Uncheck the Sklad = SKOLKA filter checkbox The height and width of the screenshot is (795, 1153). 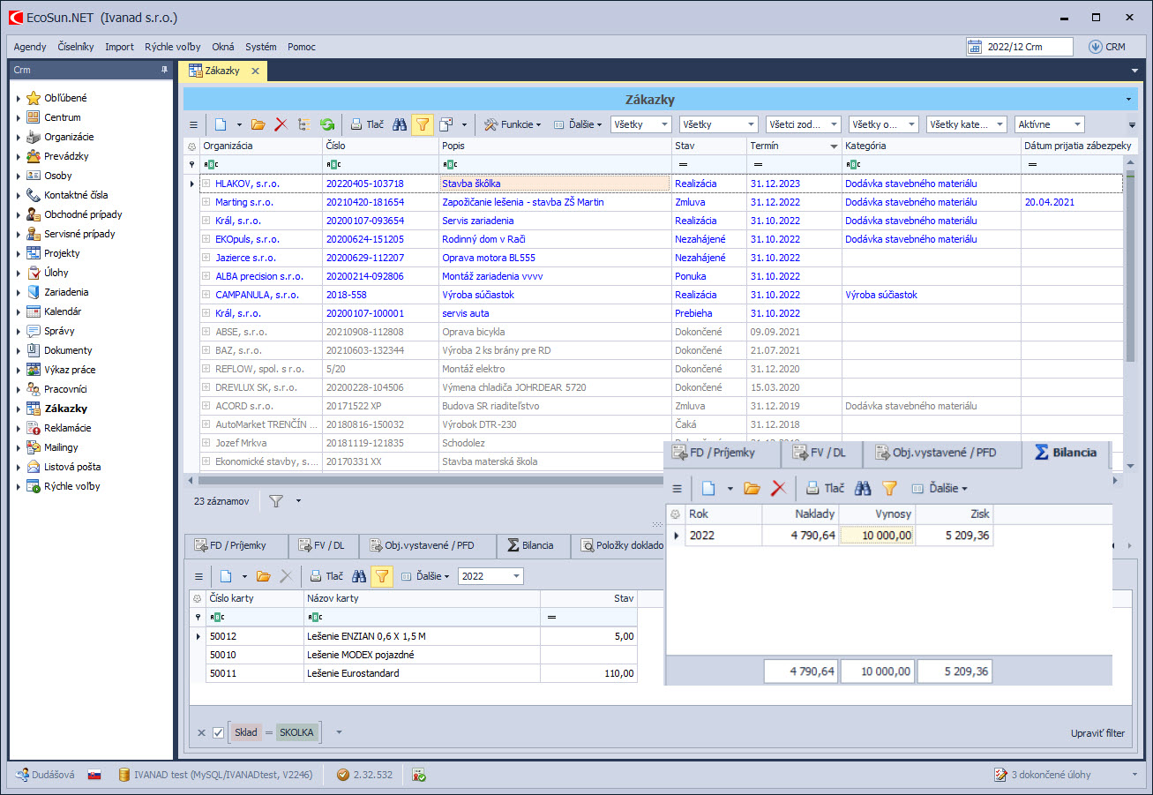[219, 732]
